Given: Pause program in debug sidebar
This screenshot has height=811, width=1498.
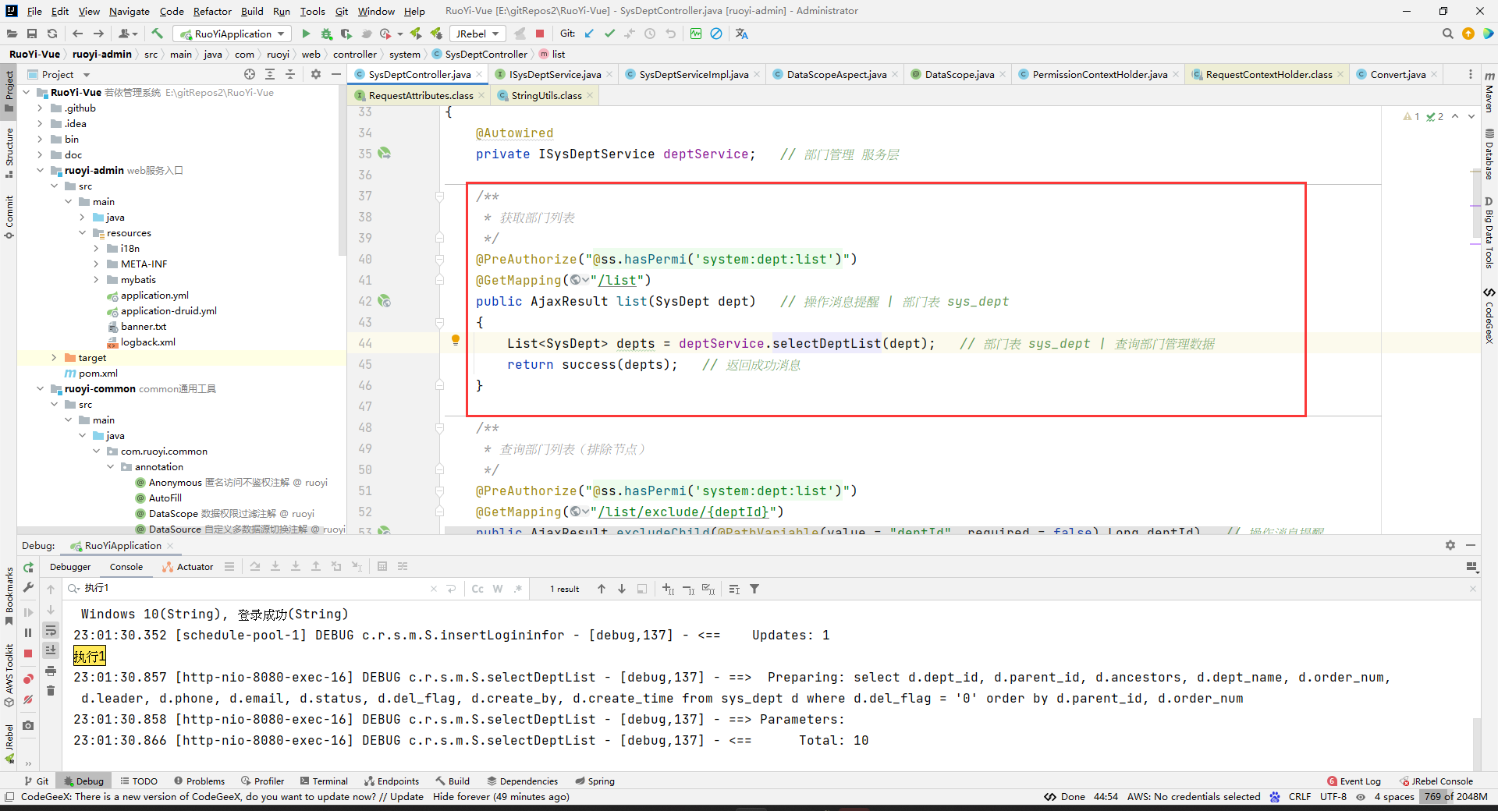Looking at the screenshot, I should 28,633.
